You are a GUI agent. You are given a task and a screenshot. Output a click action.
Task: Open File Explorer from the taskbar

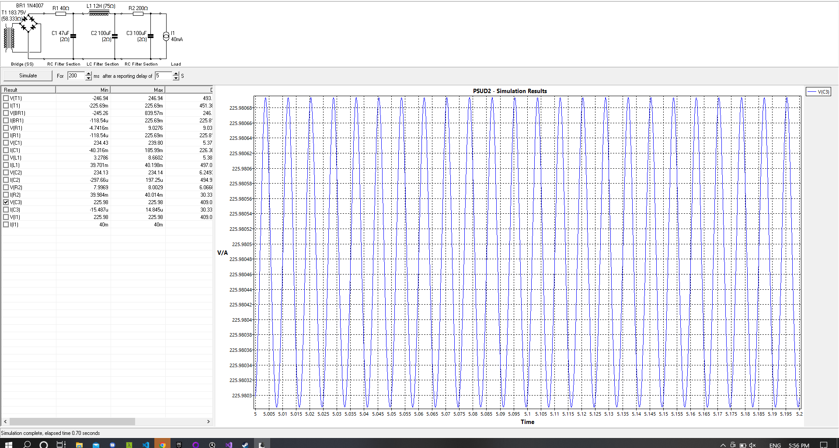79,445
